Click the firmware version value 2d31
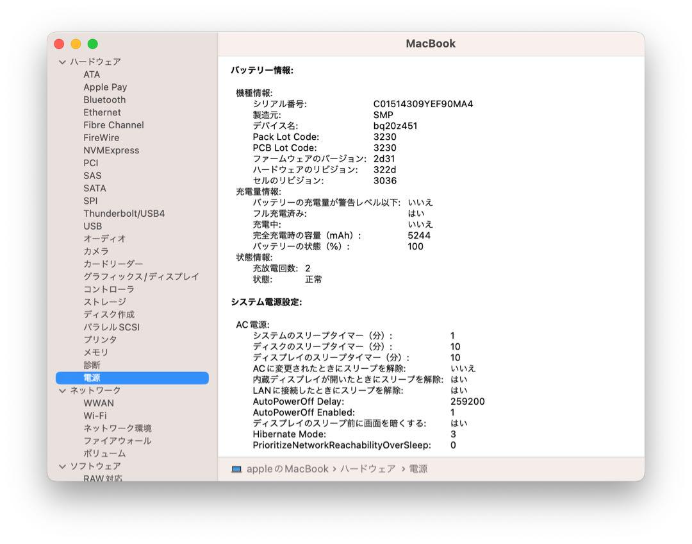The width and height of the screenshot is (692, 544). point(384,158)
